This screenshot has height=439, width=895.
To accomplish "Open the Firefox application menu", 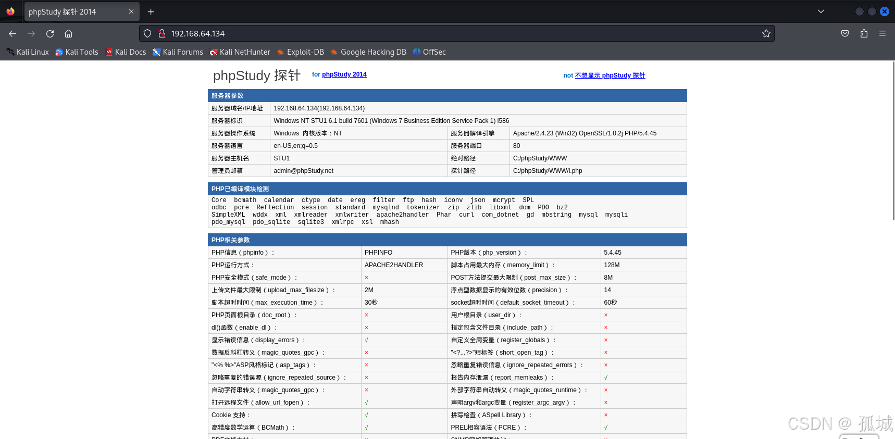I will [882, 33].
